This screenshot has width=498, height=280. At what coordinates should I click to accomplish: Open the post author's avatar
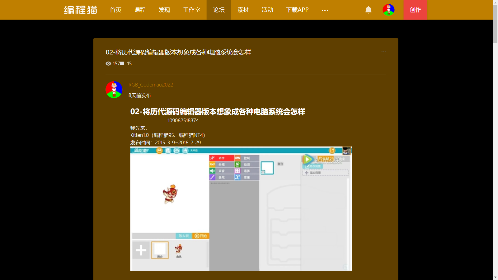(x=114, y=90)
